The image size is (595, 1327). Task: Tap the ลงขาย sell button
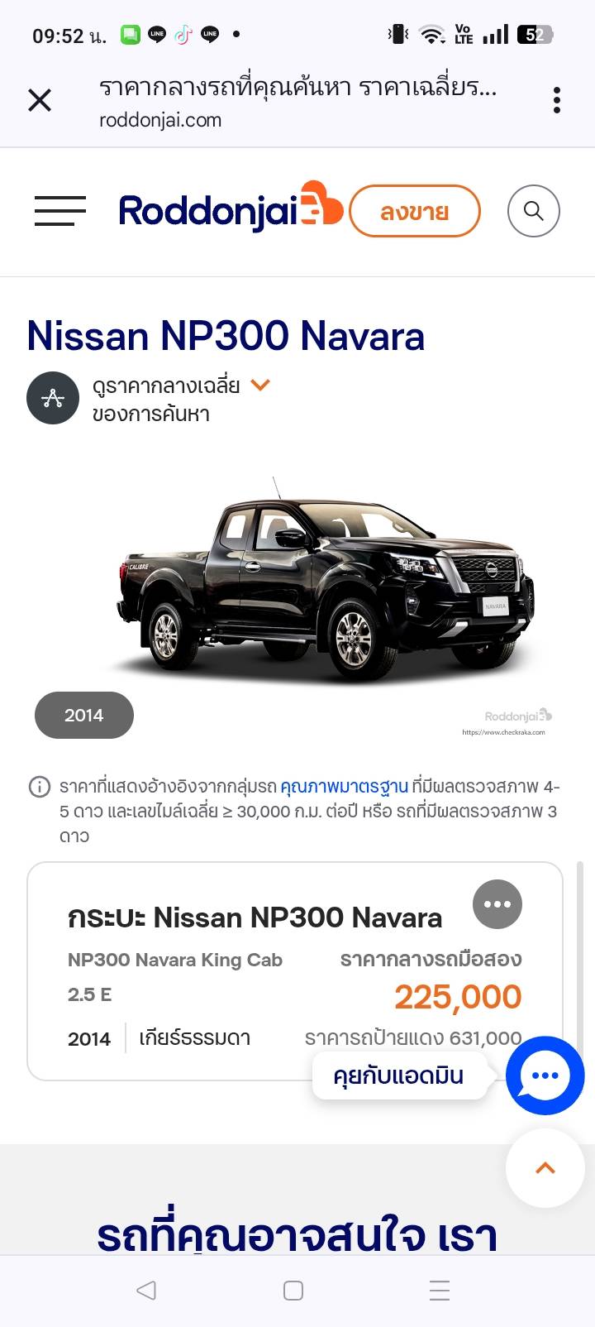[415, 211]
